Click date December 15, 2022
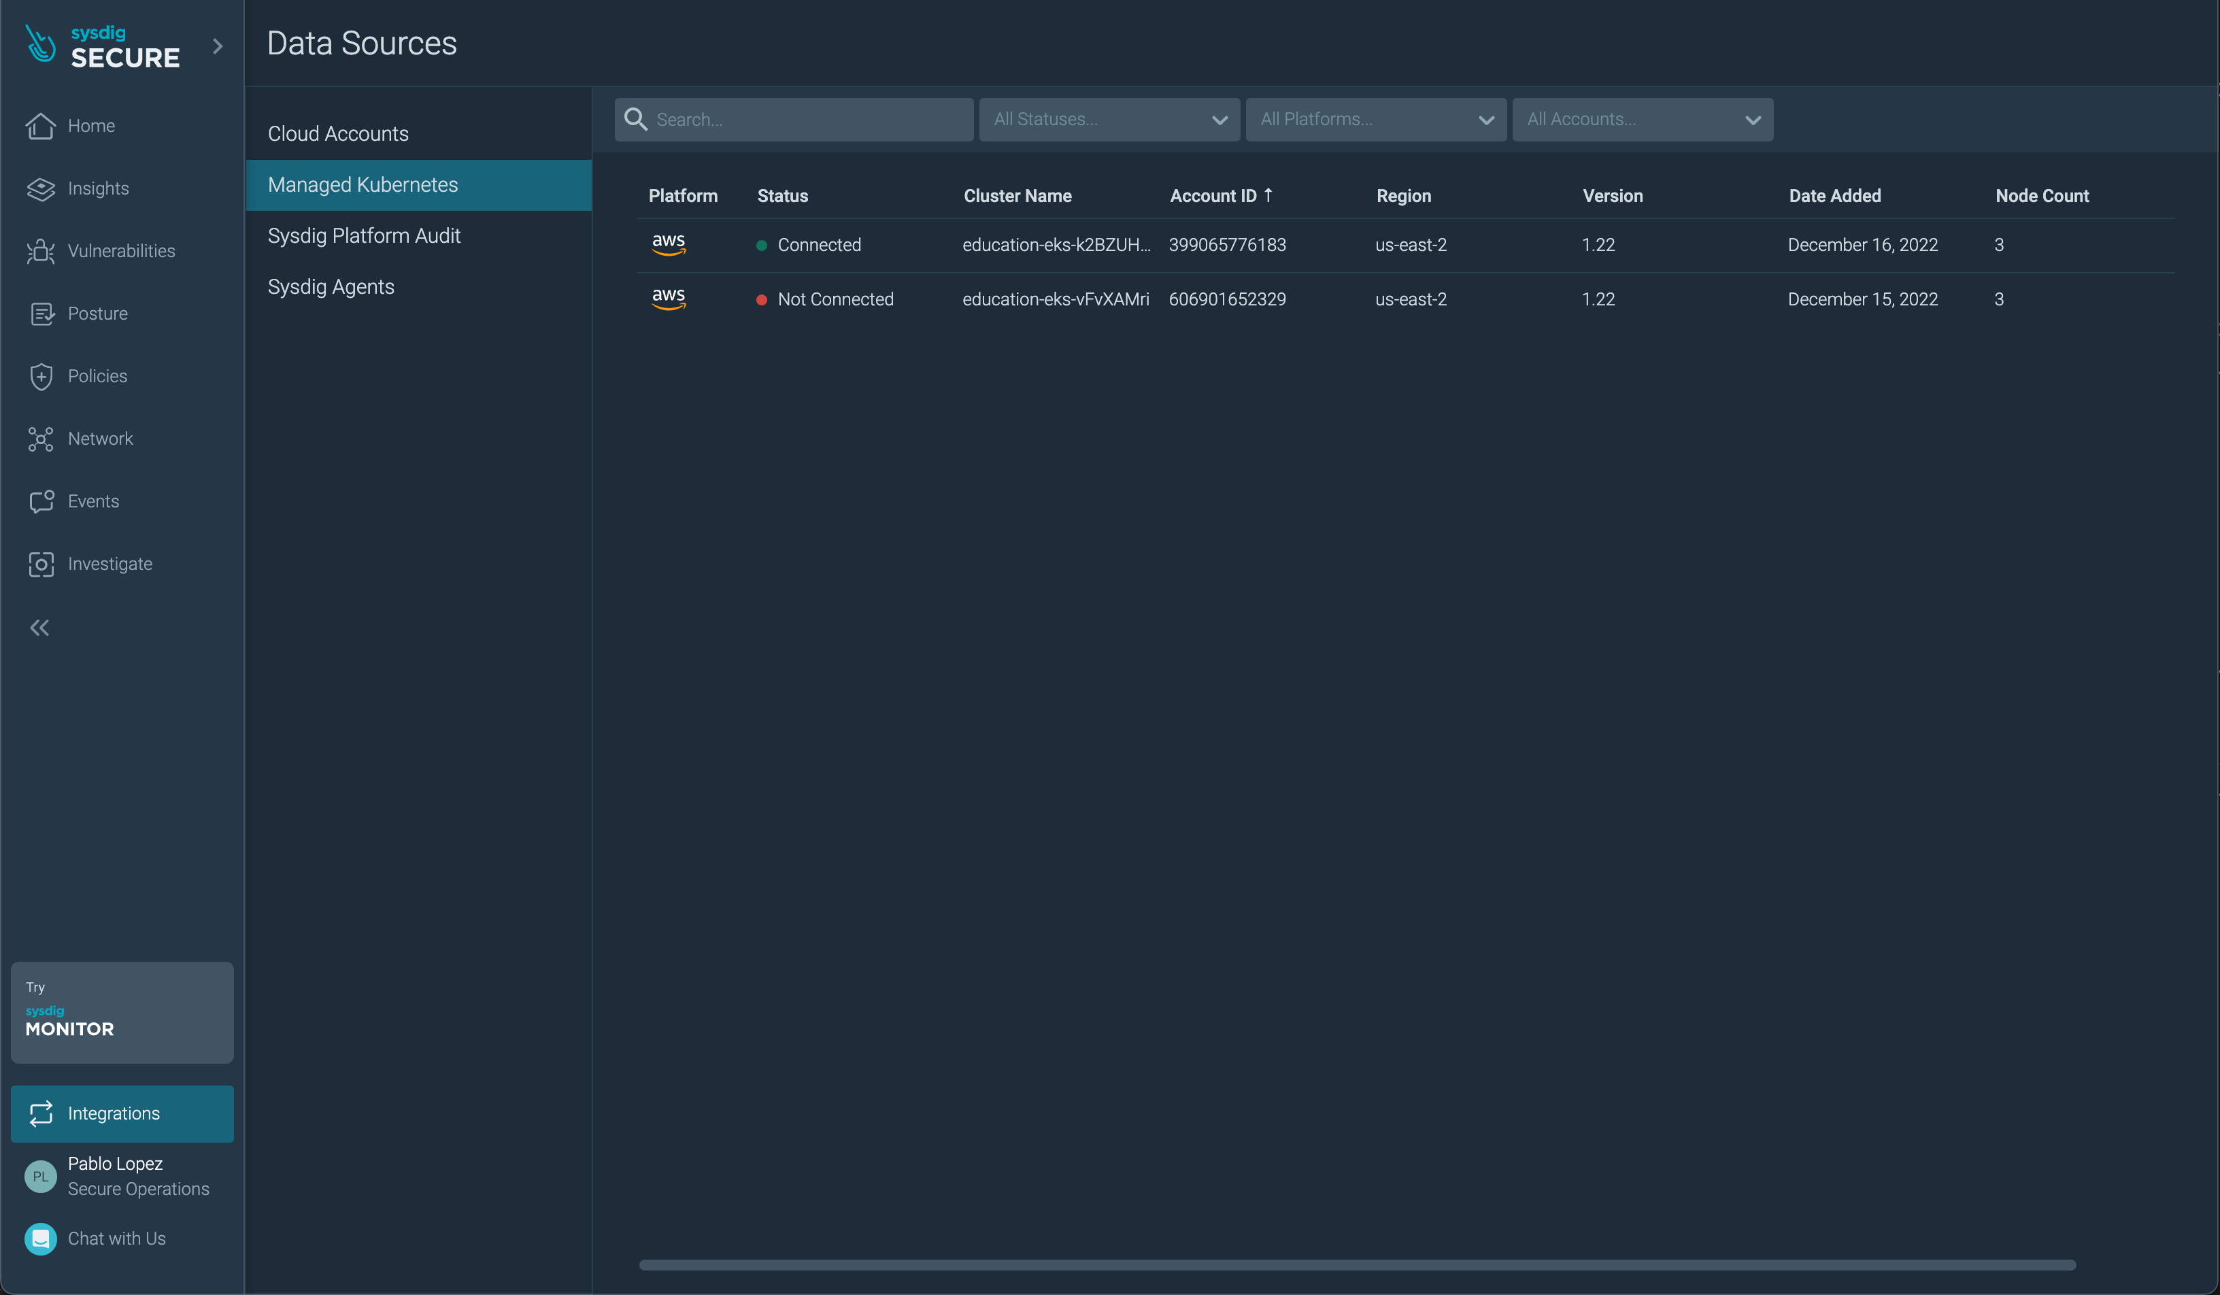This screenshot has height=1295, width=2220. [x=1862, y=299]
